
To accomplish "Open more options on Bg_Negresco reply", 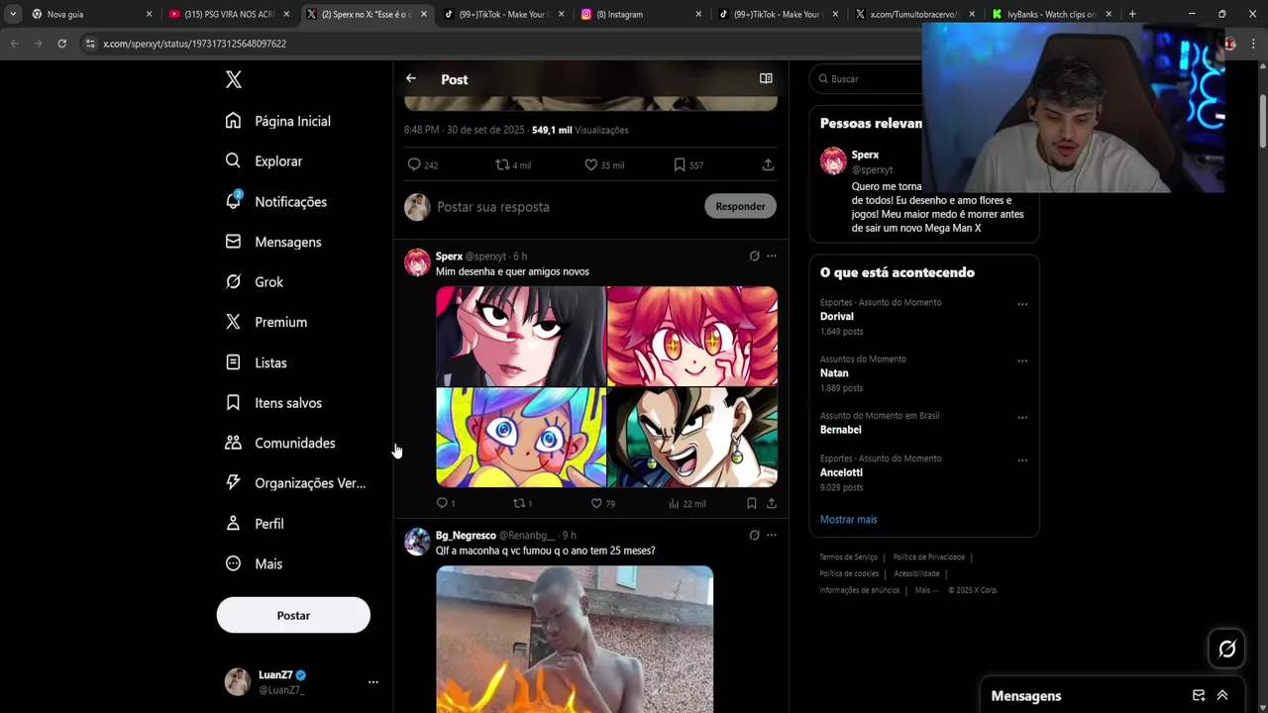I will (772, 536).
